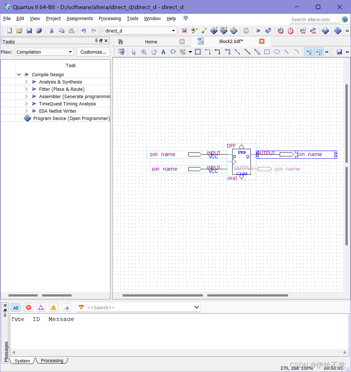Select the Arc drawing tool
The height and width of the screenshot is (372, 351).
pyautogui.click(x=296, y=52)
